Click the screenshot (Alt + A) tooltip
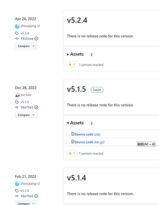The image size is (159, 205). pyautogui.click(x=146, y=144)
